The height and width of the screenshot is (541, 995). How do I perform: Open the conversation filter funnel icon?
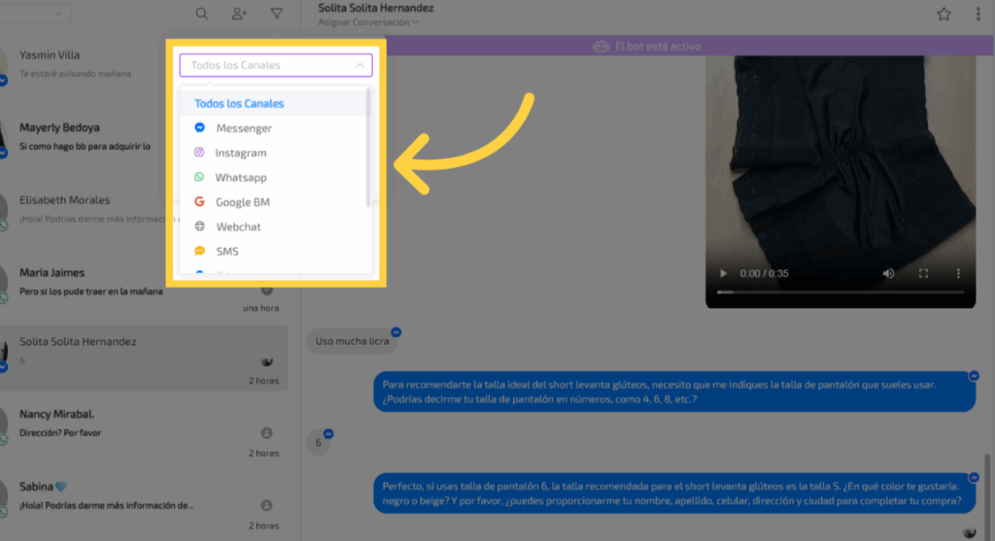coord(277,14)
